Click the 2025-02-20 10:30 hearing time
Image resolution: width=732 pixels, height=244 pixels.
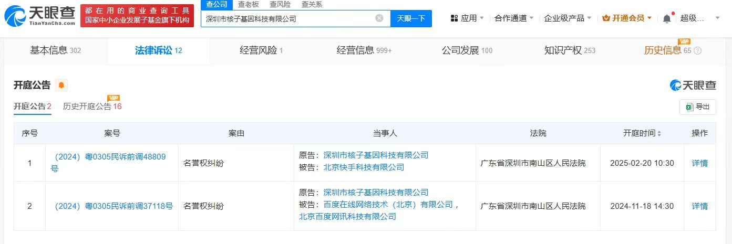[642, 163]
